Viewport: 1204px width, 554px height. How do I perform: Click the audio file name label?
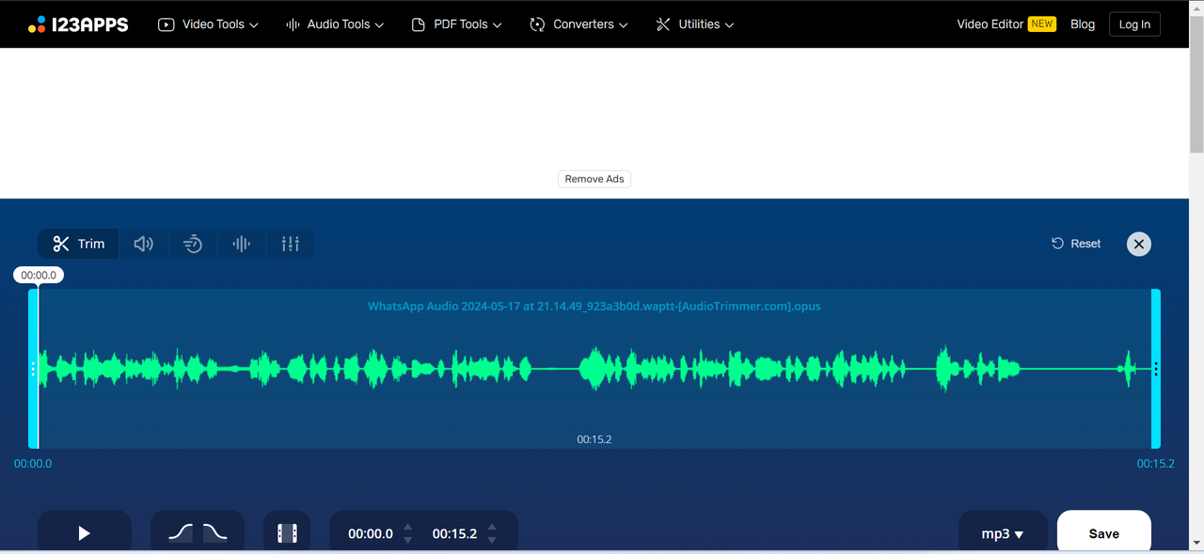pos(594,306)
